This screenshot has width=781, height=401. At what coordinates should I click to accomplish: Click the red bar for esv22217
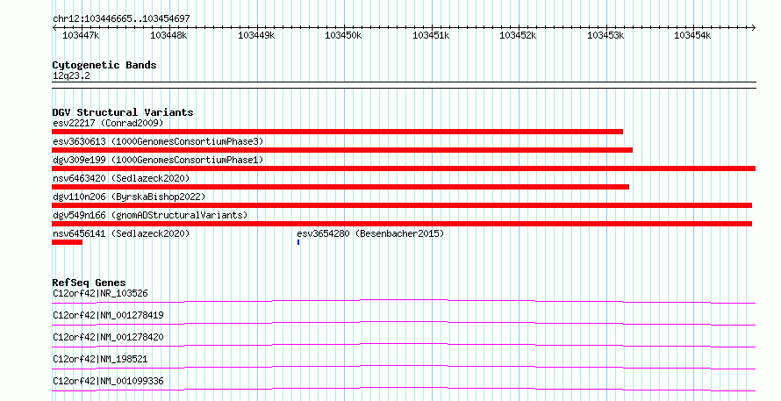(x=337, y=132)
